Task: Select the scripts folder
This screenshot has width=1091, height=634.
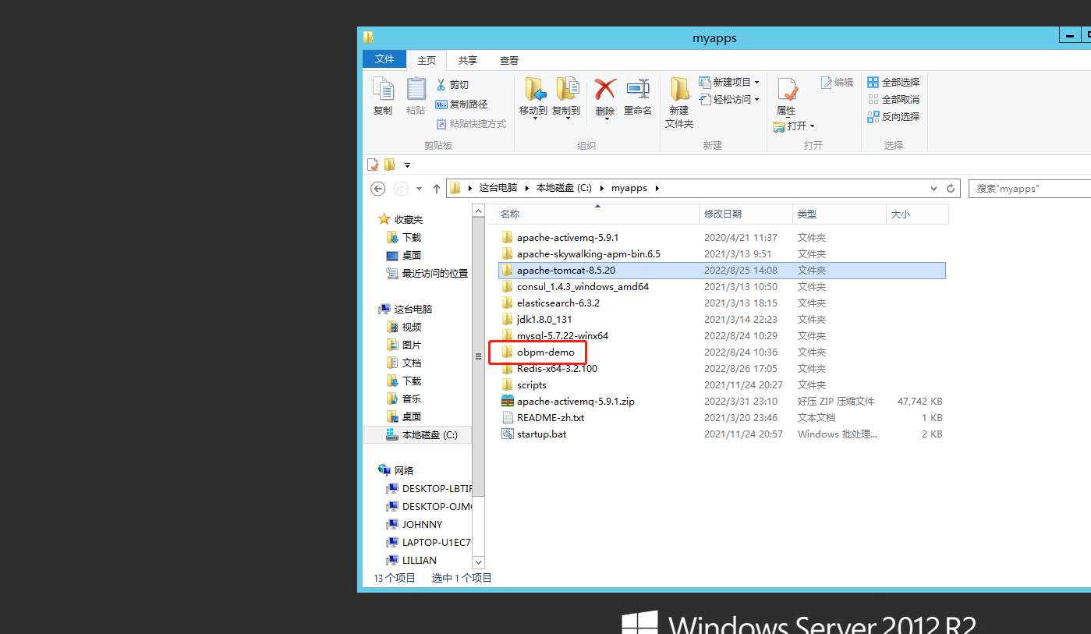Action: [x=532, y=384]
